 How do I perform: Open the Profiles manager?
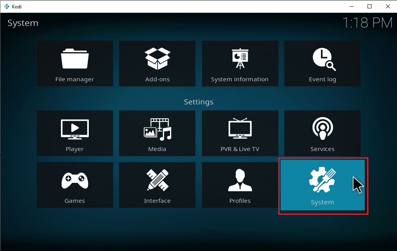click(240, 185)
